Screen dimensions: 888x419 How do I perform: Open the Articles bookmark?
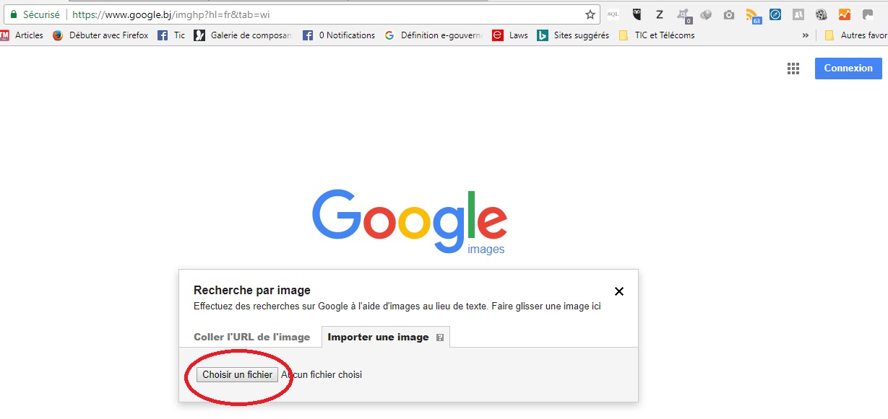[x=22, y=35]
